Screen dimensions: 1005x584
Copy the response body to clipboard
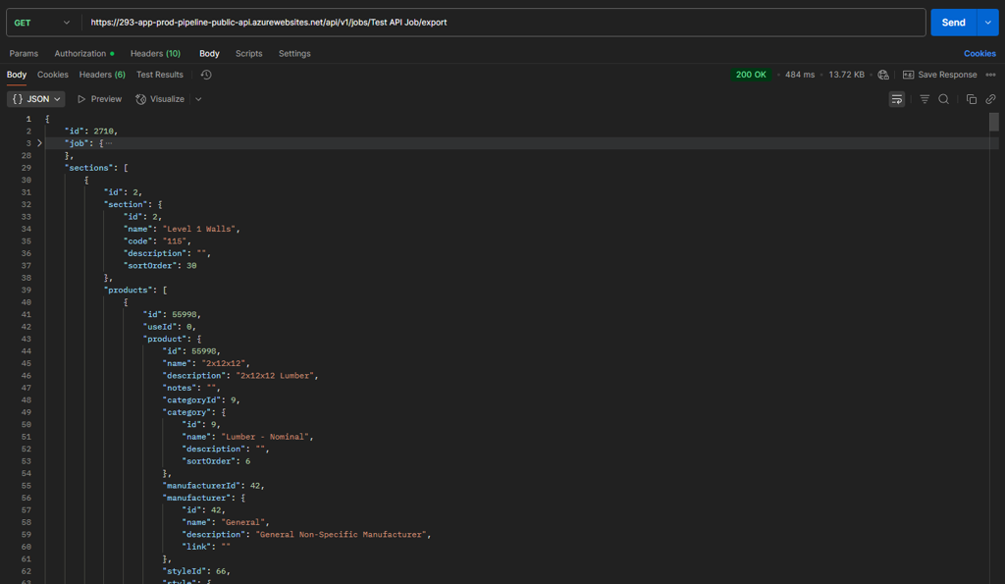[972, 99]
